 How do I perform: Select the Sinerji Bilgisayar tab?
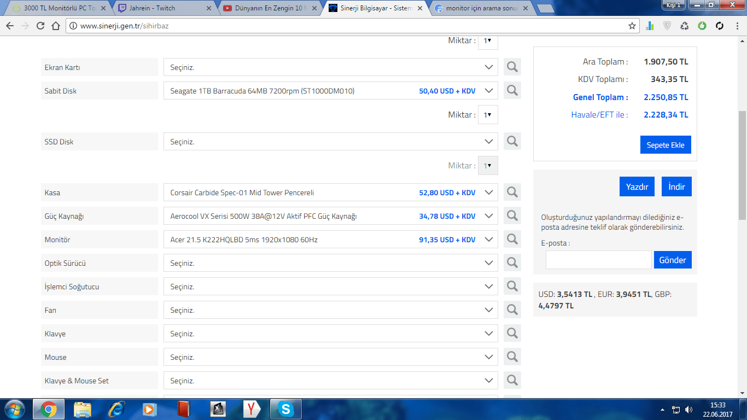[376, 8]
